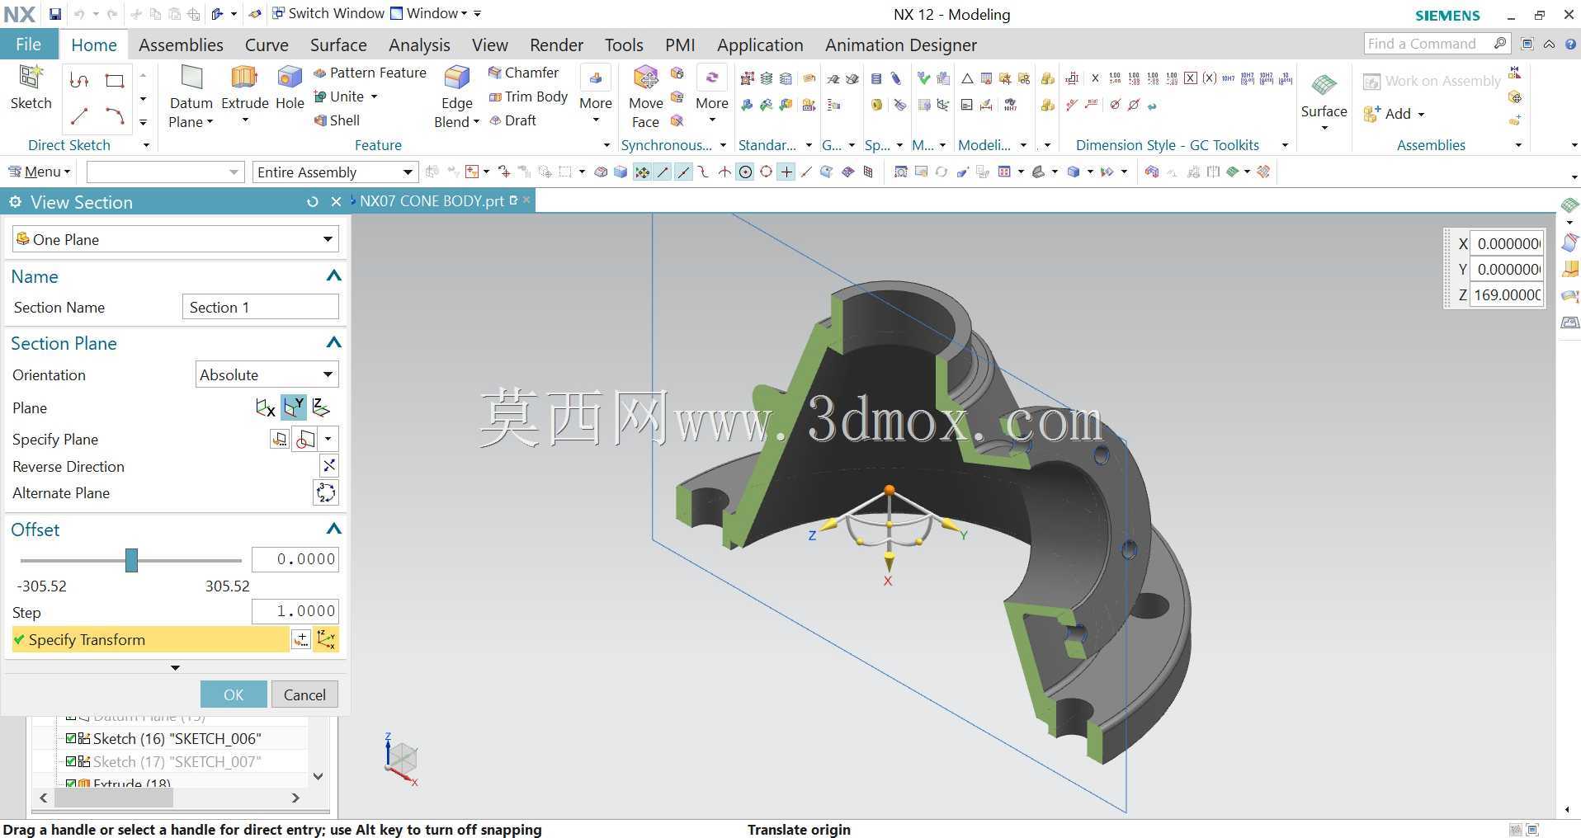
Task: Open the More feature gallery
Action: (x=596, y=95)
